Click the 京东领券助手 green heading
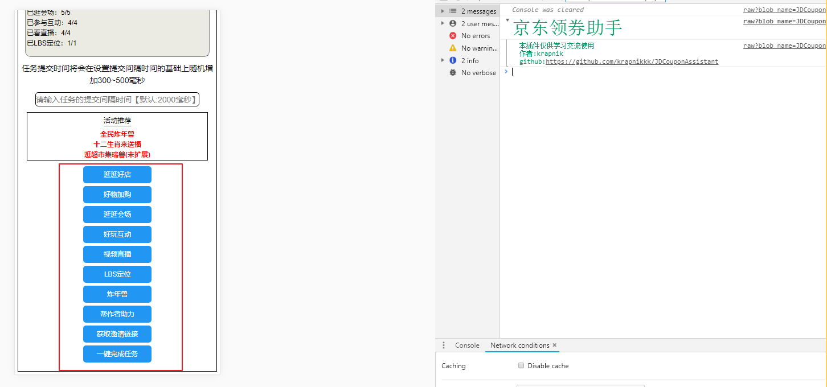Screen dimensions: 827x387 568,28
